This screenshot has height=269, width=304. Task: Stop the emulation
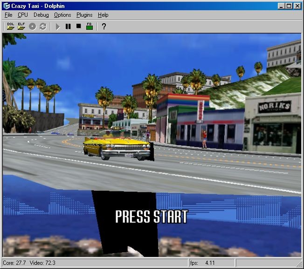tap(78, 26)
